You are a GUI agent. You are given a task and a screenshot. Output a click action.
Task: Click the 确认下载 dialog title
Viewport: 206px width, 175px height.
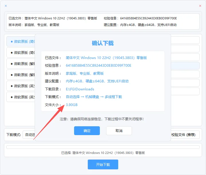103,43
